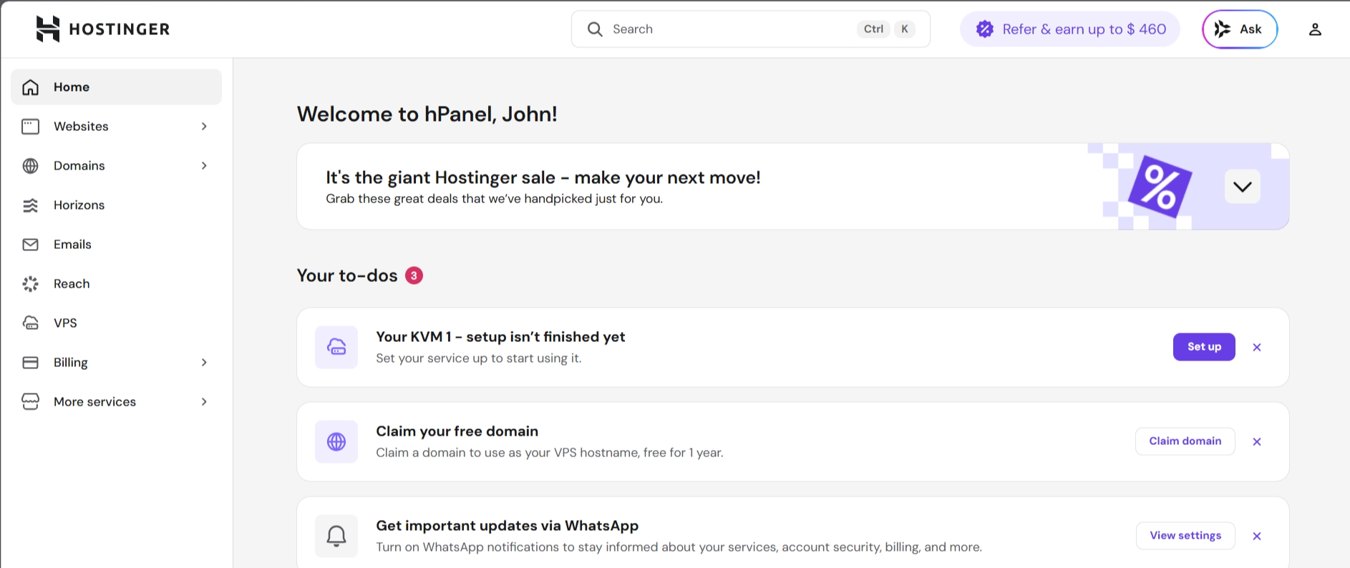Image resolution: width=1350 pixels, height=568 pixels.
Task: Click the 'Your to-dos' heading
Action: click(x=347, y=275)
